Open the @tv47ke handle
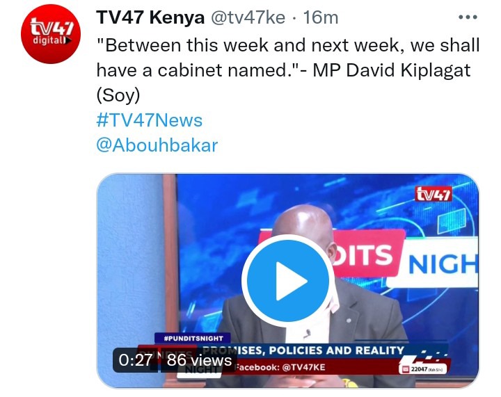 [248, 17]
